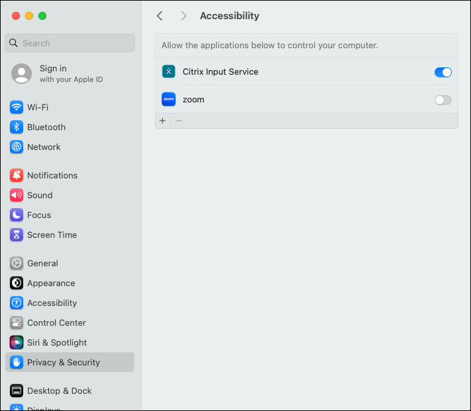
Task: Click the Wi-Fi icon in sidebar
Action: pyautogui.click(x=17, y=107)
